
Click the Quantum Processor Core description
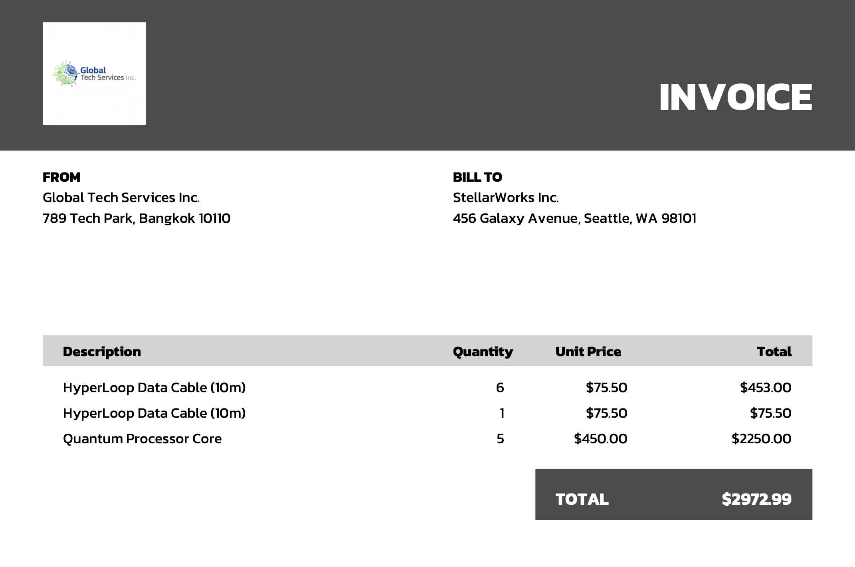point(142,438)
